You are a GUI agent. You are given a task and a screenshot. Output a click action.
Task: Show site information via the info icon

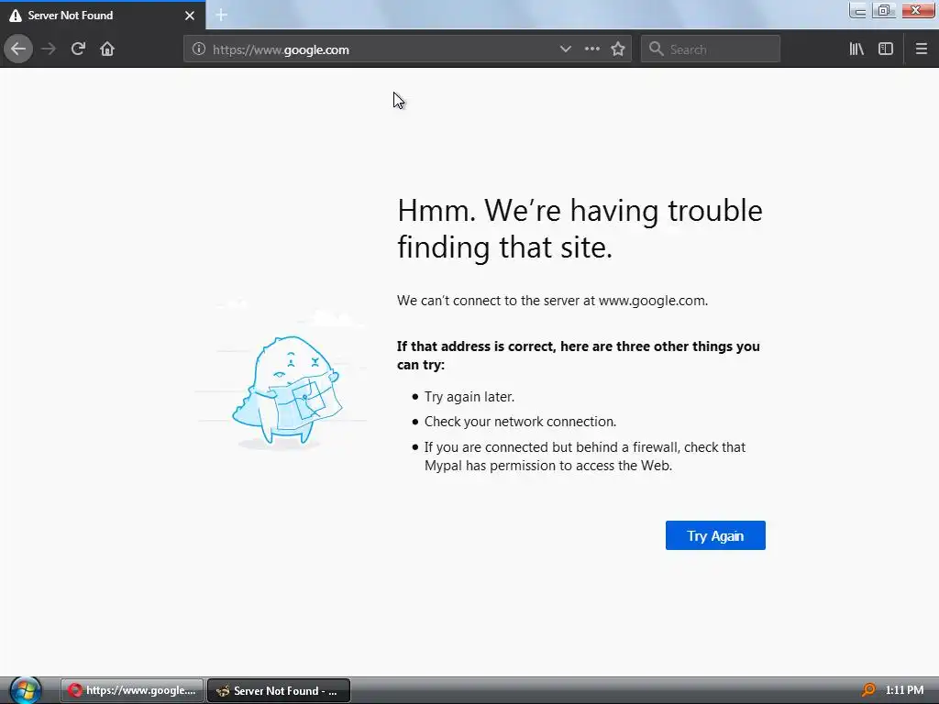199,49
